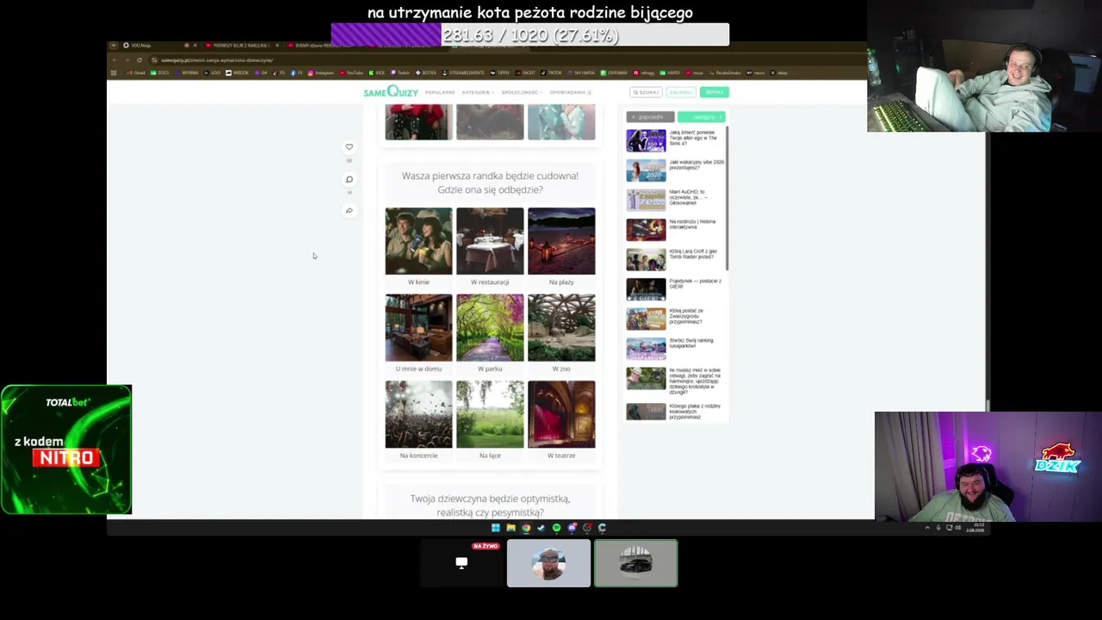Open the 'Mam AuDHD' sidebar quiz link

point(676,200)
